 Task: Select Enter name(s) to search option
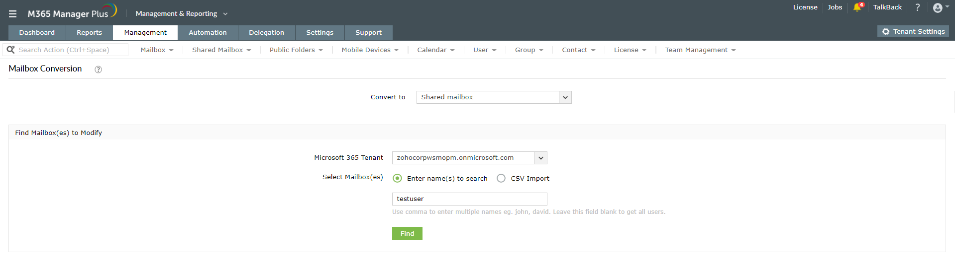(397, 178)
